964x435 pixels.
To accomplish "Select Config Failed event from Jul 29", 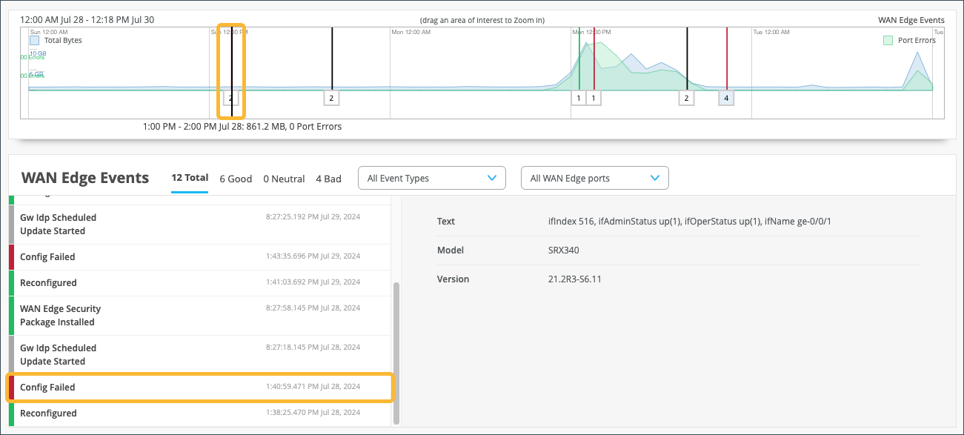I will point(199,256).
